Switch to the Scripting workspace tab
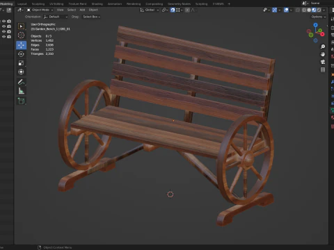 (x=201, y=3)
